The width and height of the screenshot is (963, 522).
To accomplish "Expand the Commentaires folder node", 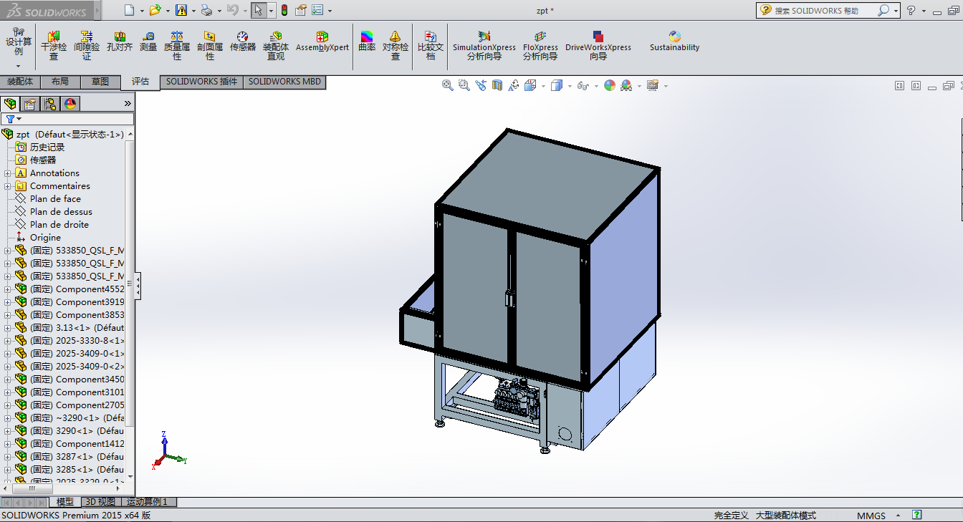I will tap(8, 186).
